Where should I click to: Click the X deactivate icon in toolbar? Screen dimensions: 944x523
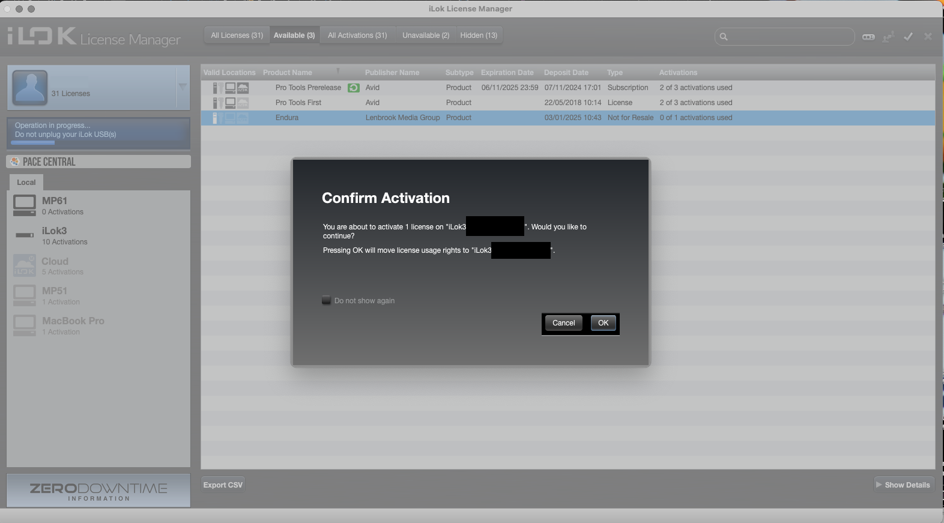(x=928, y=37)
